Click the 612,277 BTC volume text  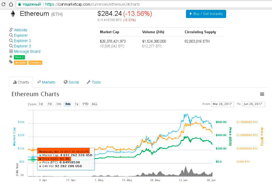click(x=152, y=46)
